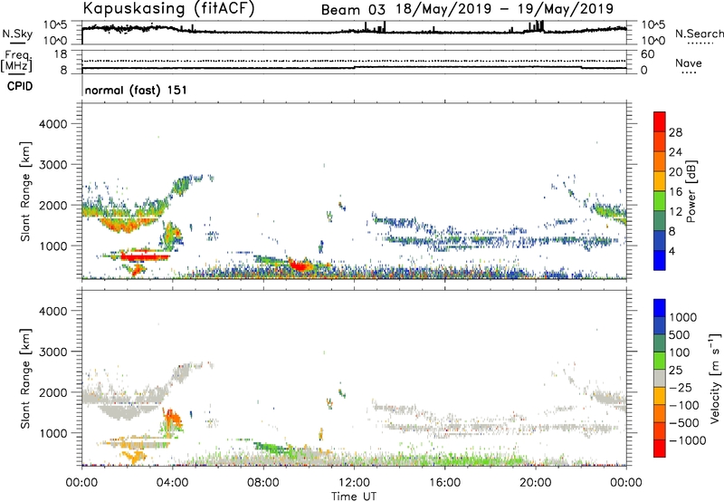Click the Nave legend label
Screen dimensions: 724x502
(x=689, y=63)
